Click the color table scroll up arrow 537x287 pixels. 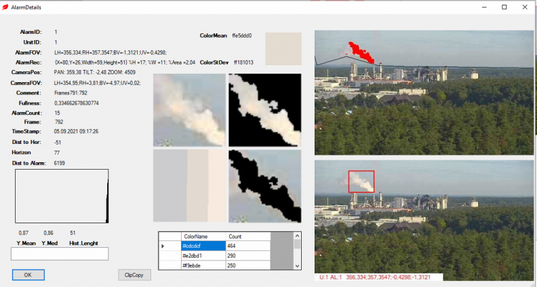(x=297, y=236)
